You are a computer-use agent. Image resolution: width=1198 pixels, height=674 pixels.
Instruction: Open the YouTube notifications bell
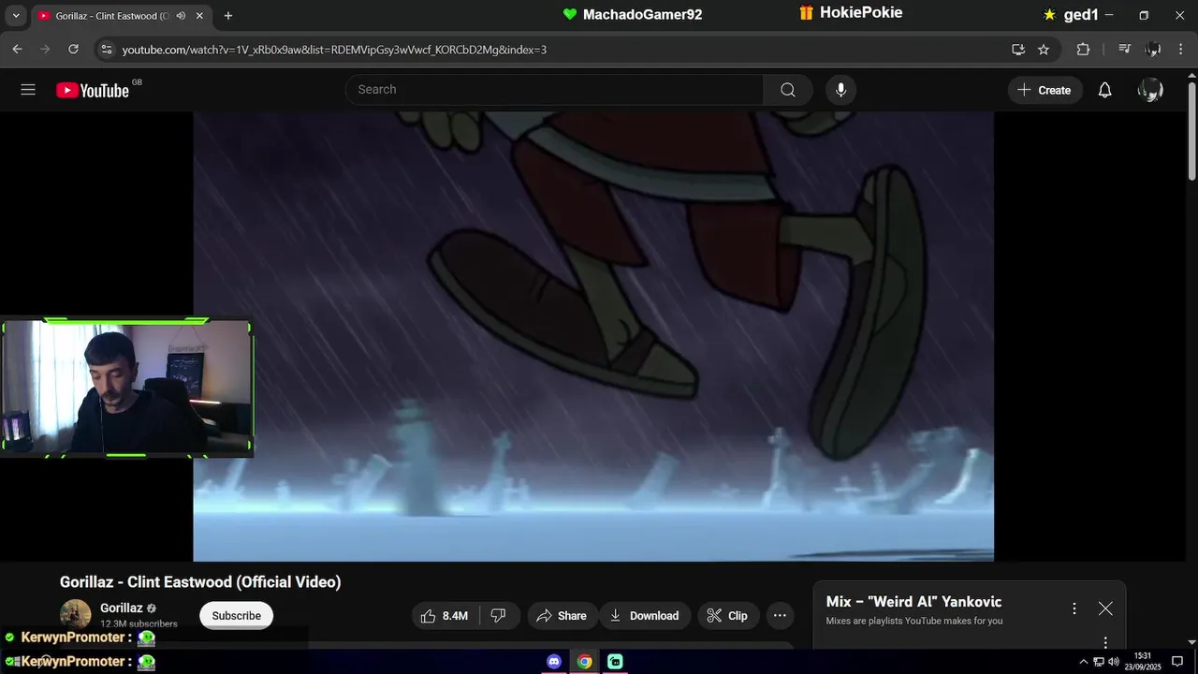(1104, 90)
